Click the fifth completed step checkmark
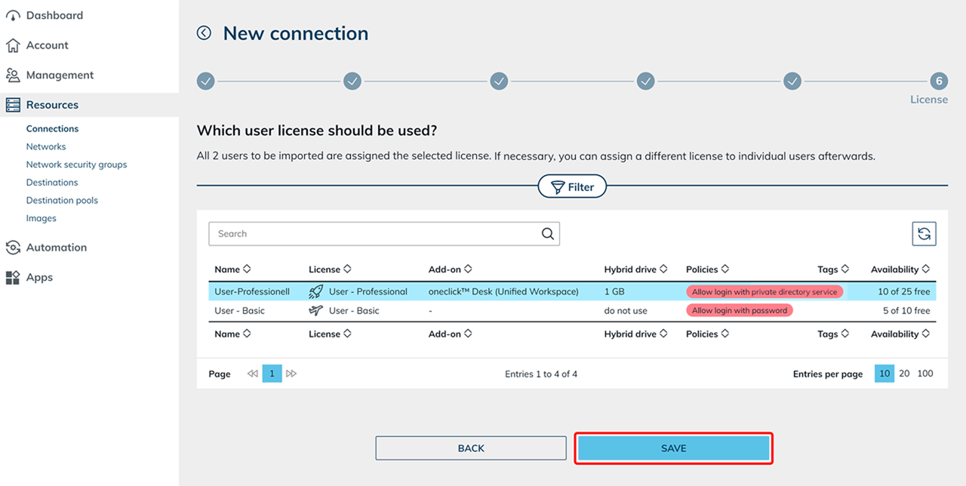 coord(792,81)
